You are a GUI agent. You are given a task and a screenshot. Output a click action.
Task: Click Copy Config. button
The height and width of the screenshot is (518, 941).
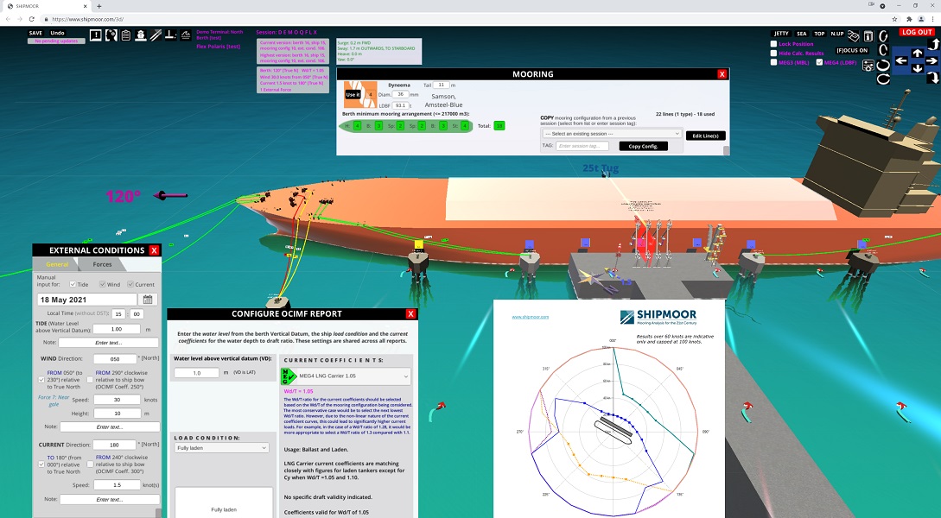pyautogui.click(x=644, y=146)
